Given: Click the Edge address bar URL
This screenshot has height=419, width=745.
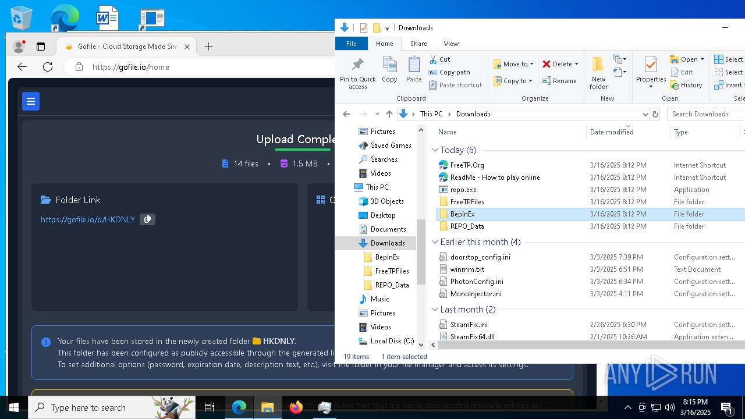Looking at the screenshot, I should click(131, 67).
